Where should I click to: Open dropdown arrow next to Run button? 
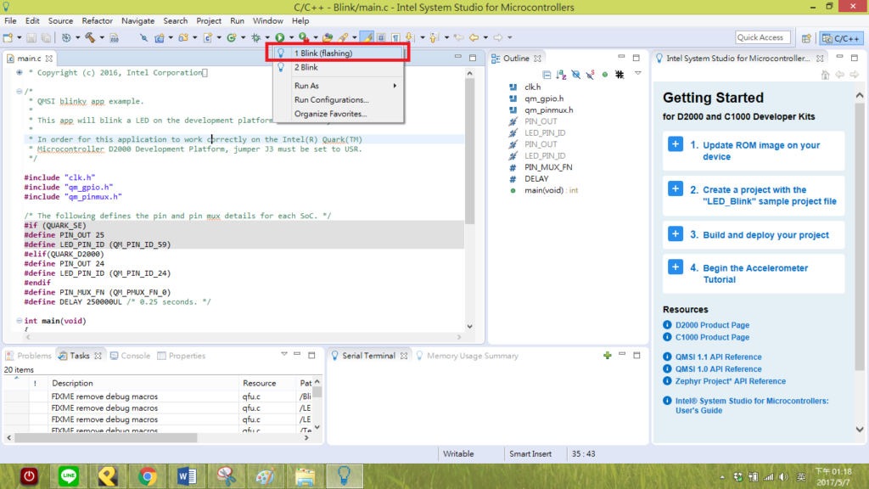click(x=291, y=37)
